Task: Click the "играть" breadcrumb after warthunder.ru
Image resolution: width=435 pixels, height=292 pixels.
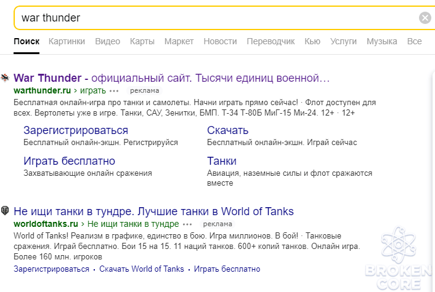Action: point(93,91)
